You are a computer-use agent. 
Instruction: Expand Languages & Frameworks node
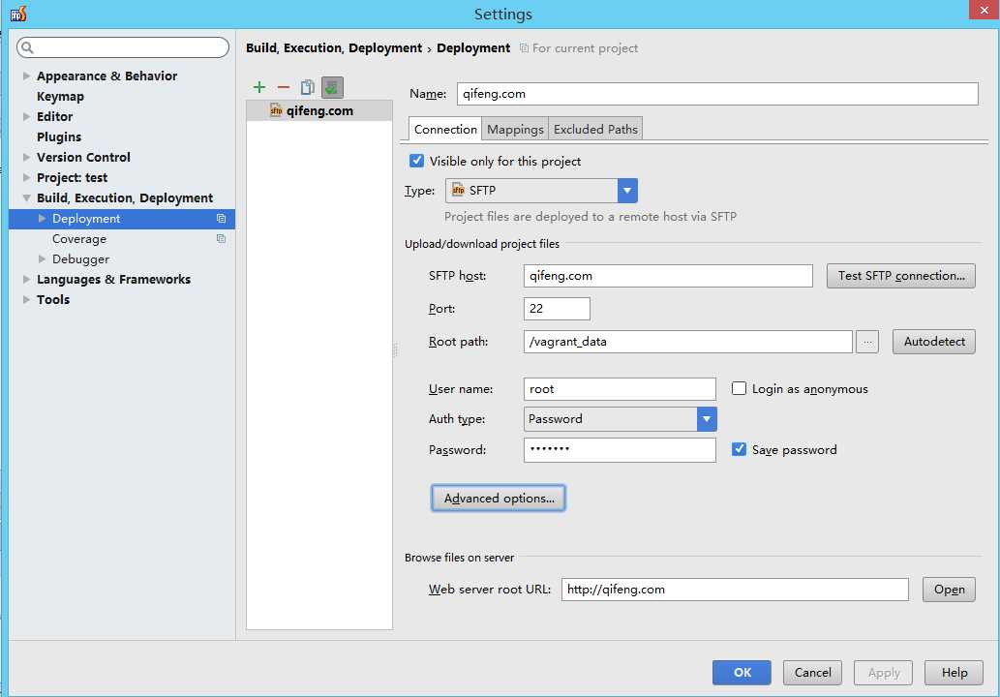[x=26, y=280]
